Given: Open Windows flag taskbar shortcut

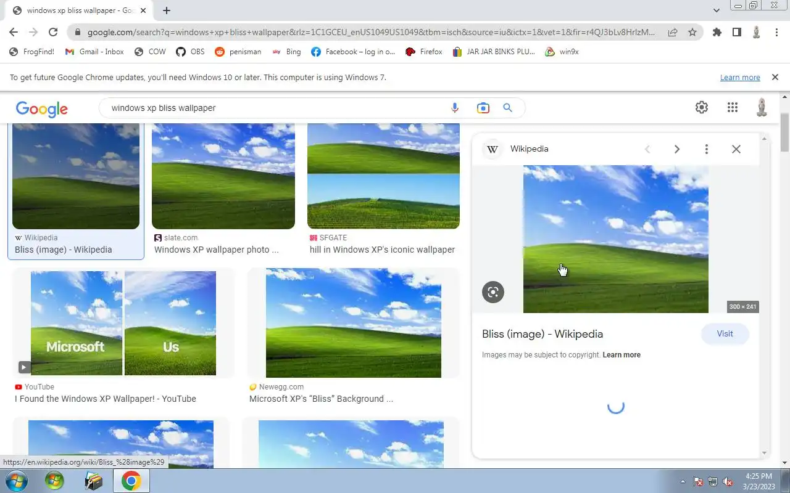Looking at the screenshot, I should pos(54,481).
